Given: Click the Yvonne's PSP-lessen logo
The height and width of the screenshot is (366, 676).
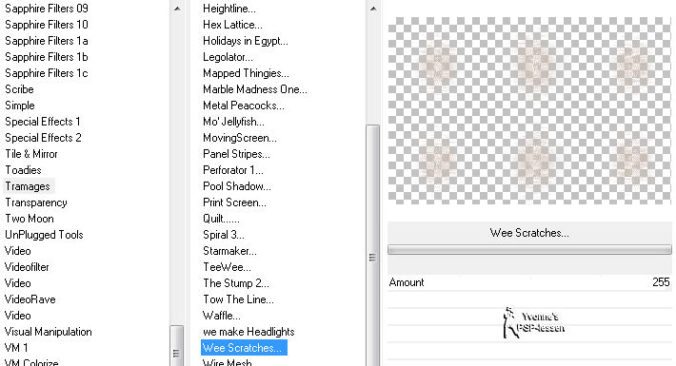Looking at the screenshot, I should pos(534,322).
